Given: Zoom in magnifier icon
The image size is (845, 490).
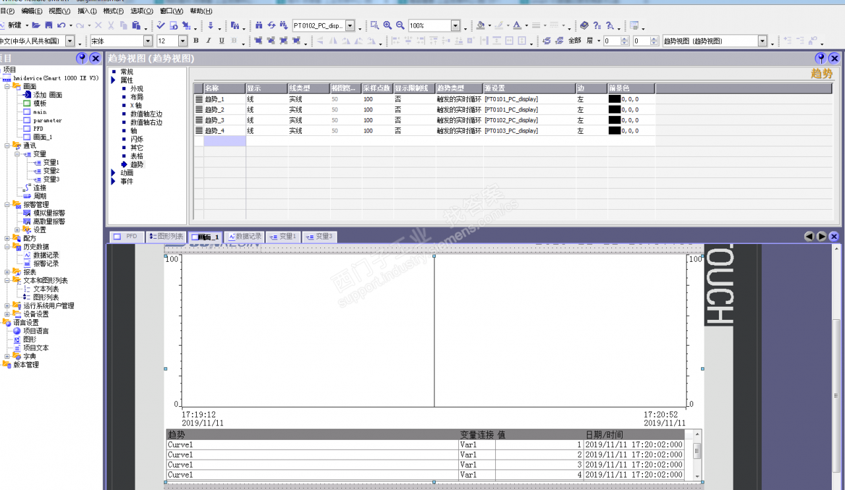Looking at the screenshot, I should (388, 25).
